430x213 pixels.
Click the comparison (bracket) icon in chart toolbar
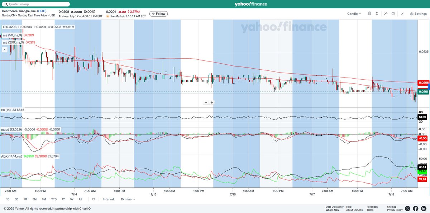point(369,14)
